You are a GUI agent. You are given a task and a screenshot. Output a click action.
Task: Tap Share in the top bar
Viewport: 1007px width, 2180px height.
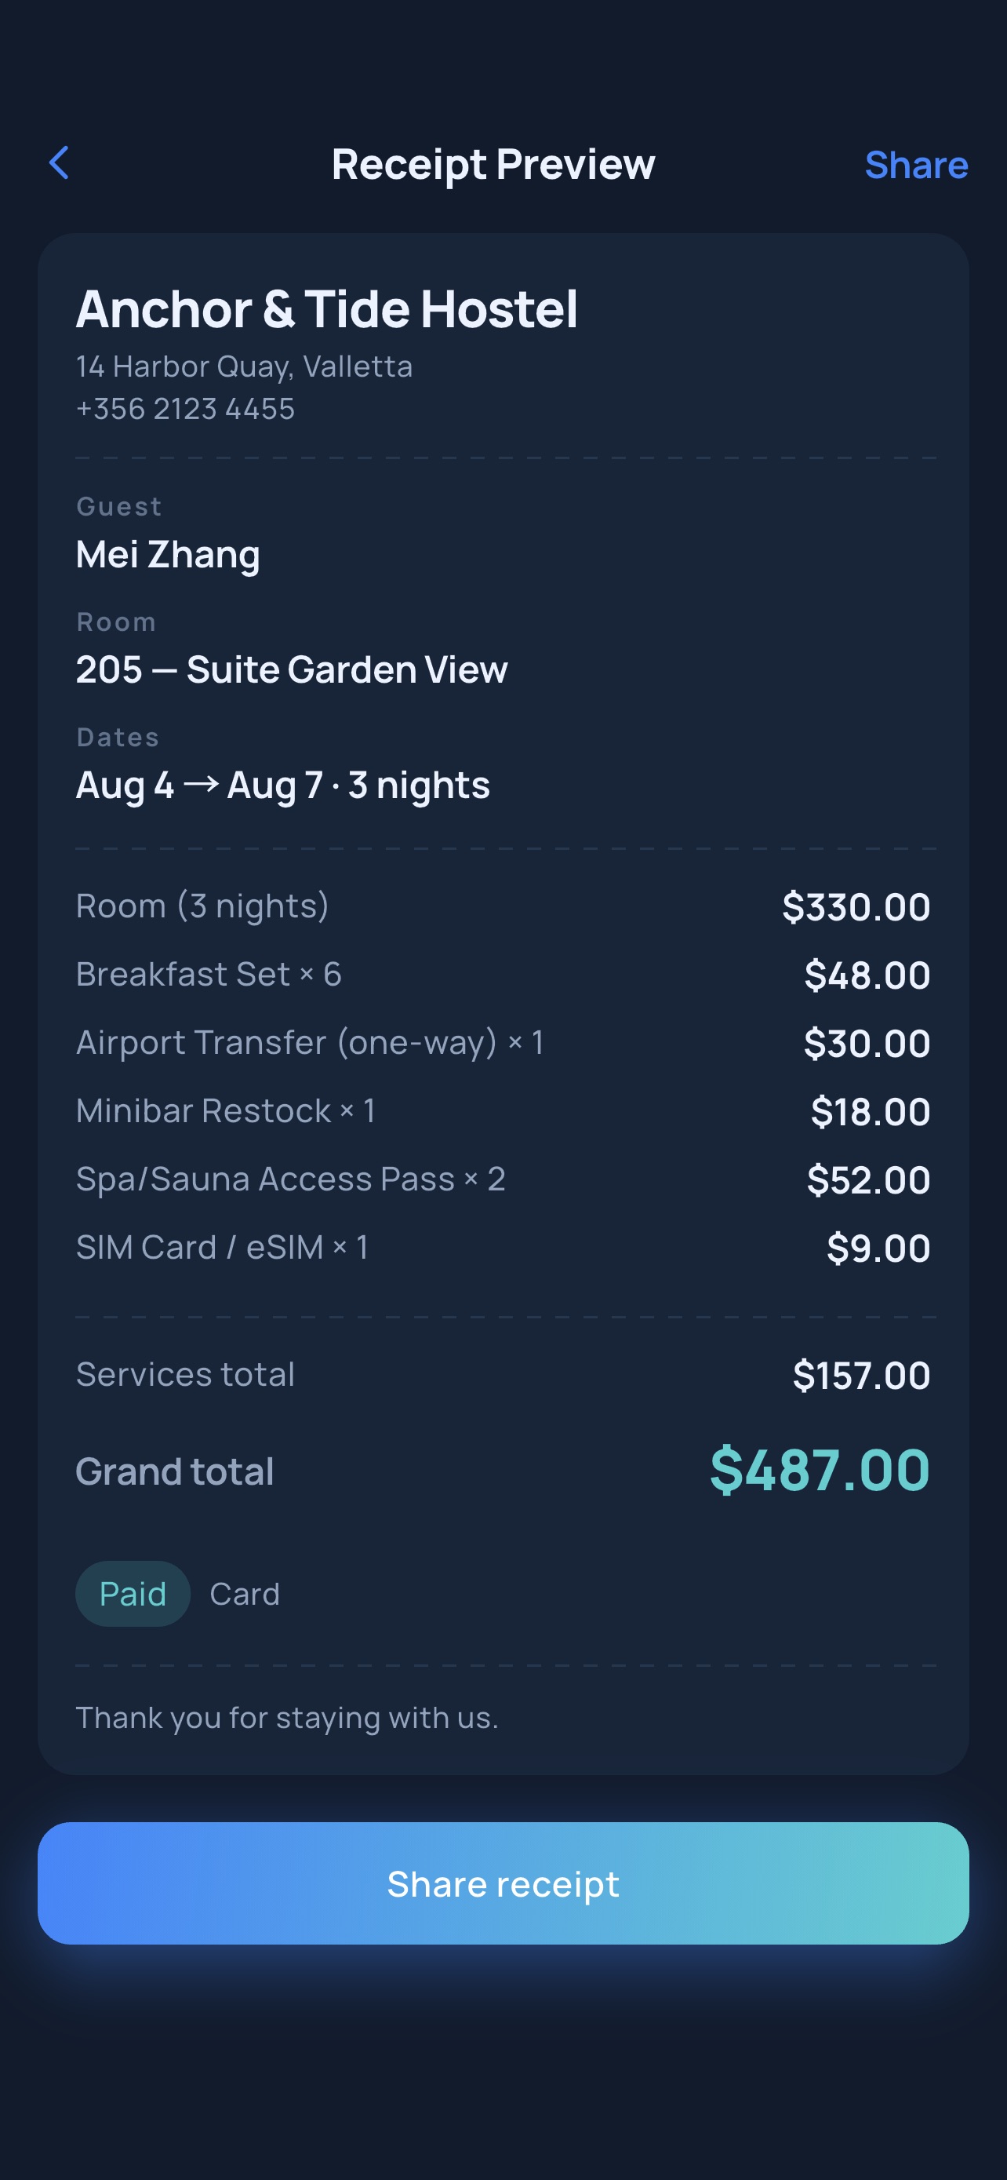(x=916, y=164)
